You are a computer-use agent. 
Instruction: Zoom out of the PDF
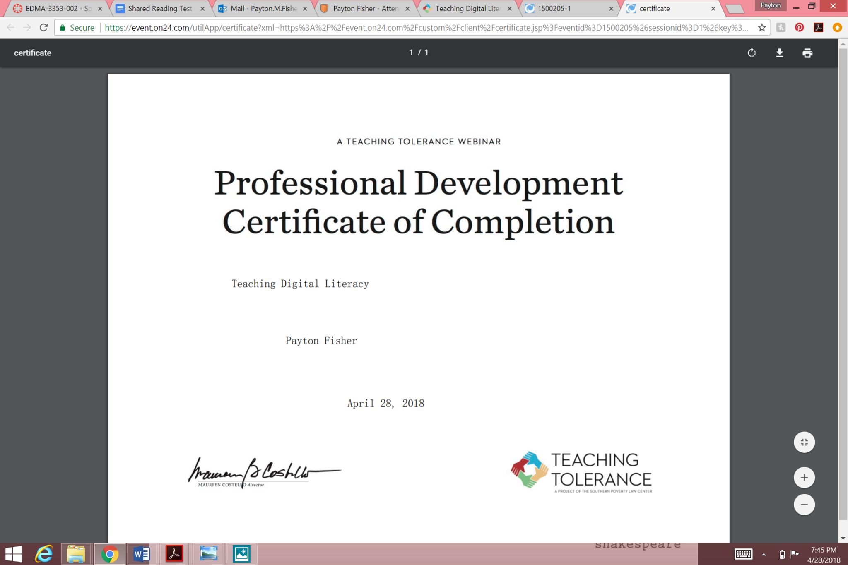[x=804, y=504]
